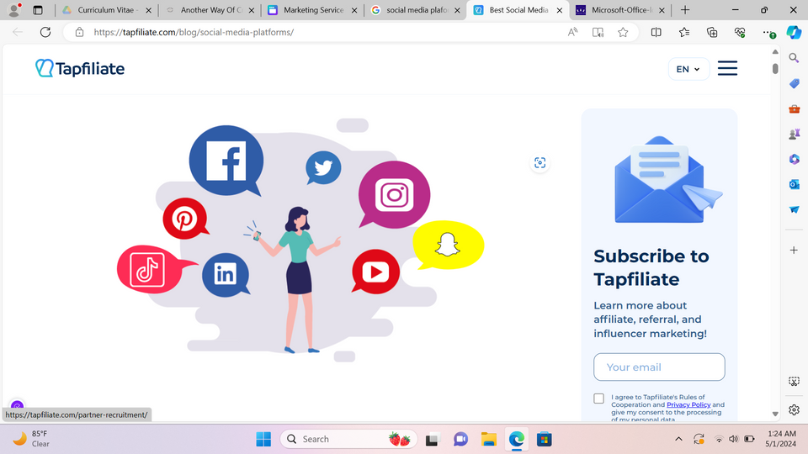Open the sidebar Games icon

click(x=794, y=135)
